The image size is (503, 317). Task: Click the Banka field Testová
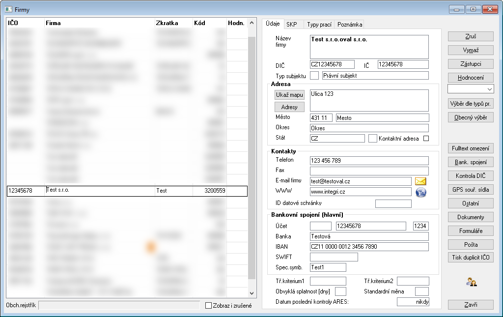point(369,236)
